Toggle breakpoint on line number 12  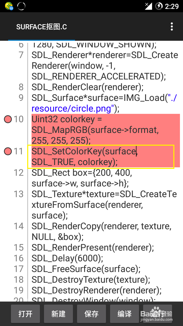point(19,173)
